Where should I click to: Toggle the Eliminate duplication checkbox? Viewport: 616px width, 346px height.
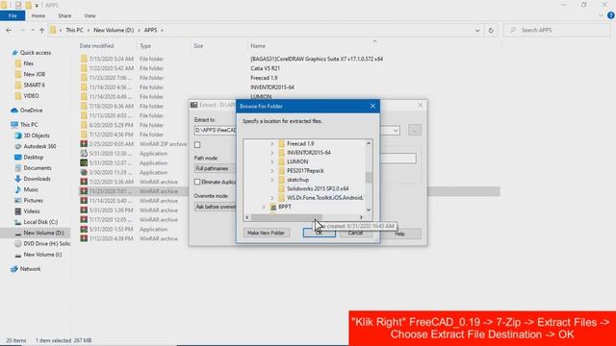pyautogui.click(x=197, y=182)
